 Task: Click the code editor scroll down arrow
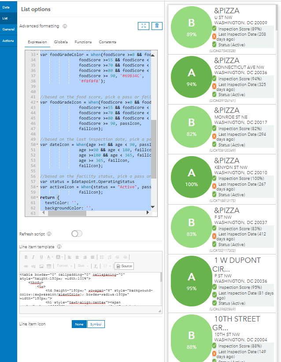pyautogui.click(x=153, y=207)
